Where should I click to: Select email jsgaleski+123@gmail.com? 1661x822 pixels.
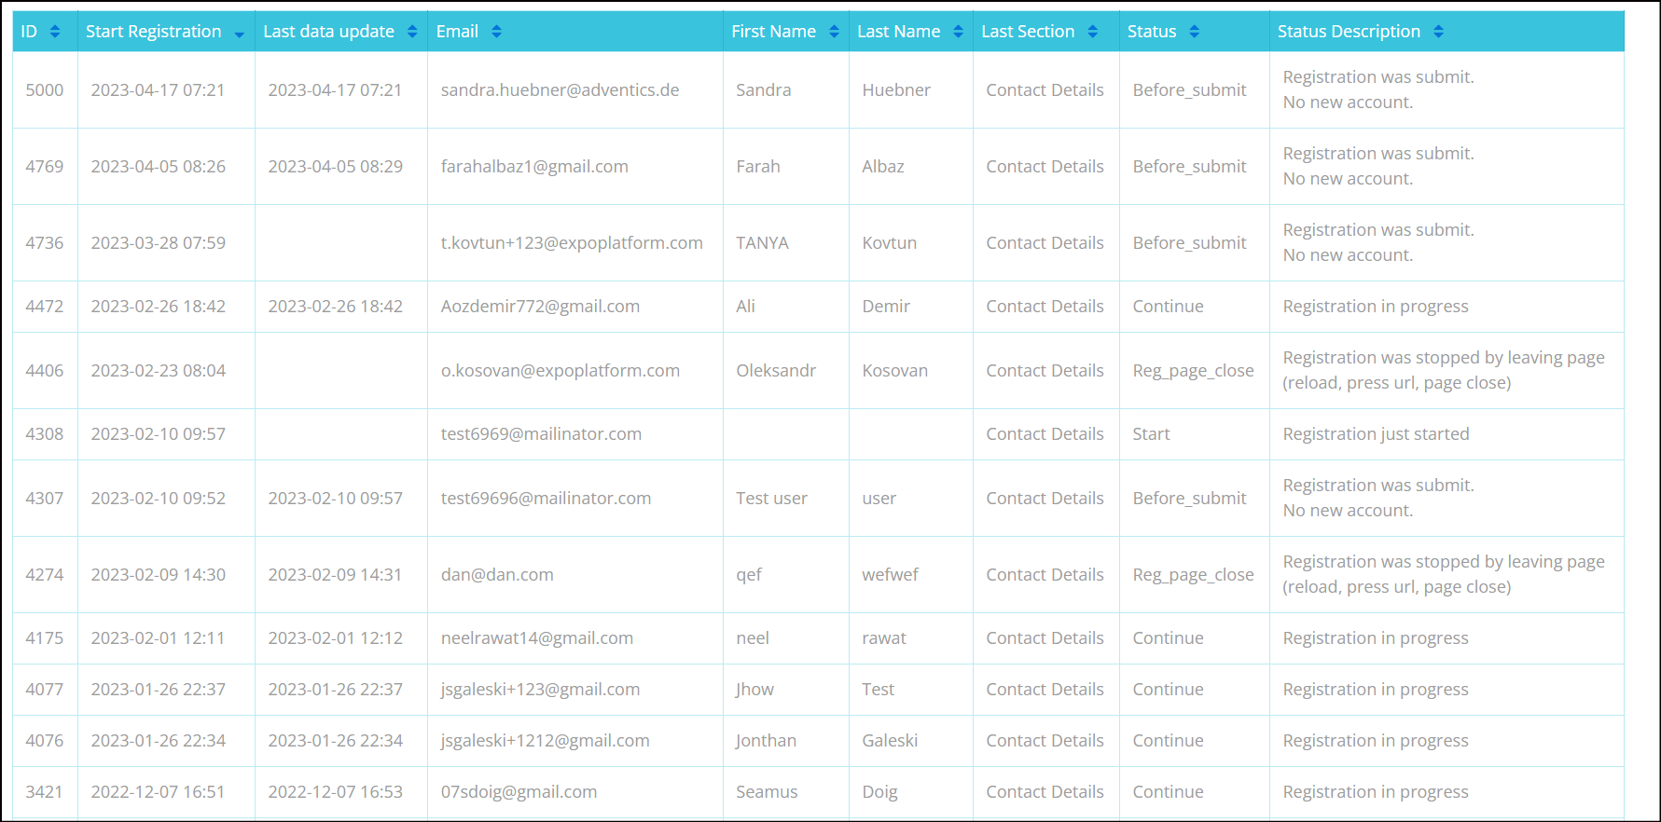click(540, 690)
